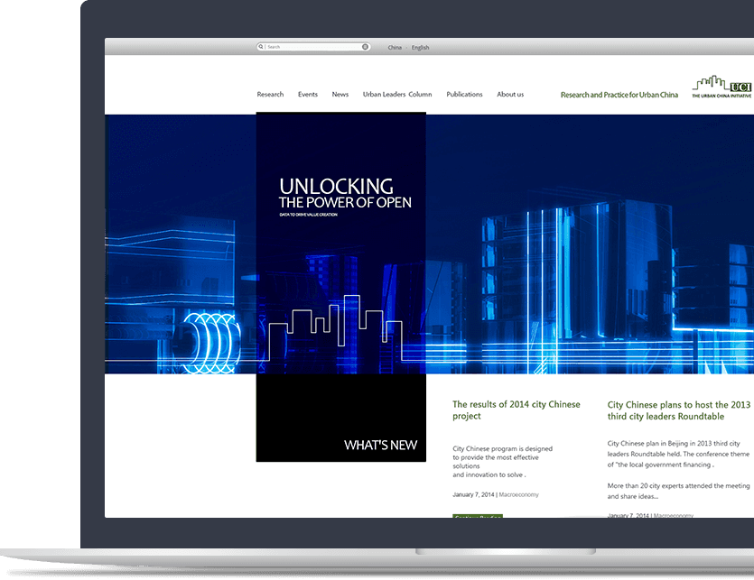Open the What's New panel
754x580 pixels.
click(x=380, y=445)
